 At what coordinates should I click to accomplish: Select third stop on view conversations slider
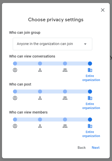click(65, 63)
